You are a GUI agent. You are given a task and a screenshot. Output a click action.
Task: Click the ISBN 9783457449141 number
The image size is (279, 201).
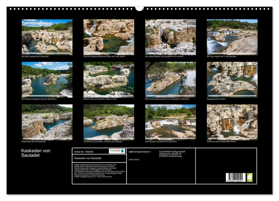tap(140, 152)
